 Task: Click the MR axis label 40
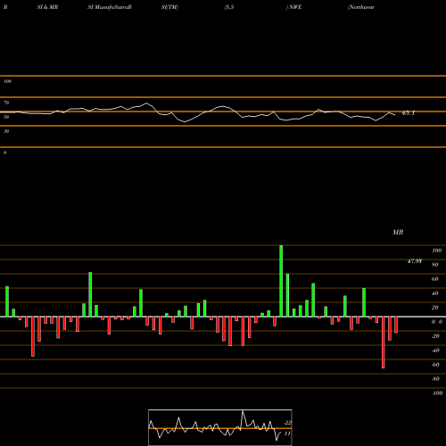(x=435, y=293)
